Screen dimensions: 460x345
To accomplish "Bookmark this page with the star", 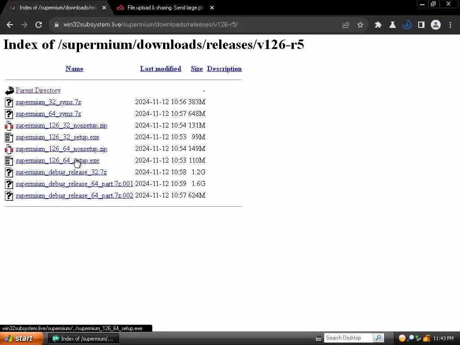I will (360, 25).
